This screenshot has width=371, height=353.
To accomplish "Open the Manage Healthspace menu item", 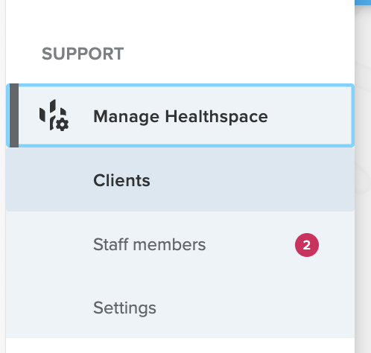I will point(180,115).
